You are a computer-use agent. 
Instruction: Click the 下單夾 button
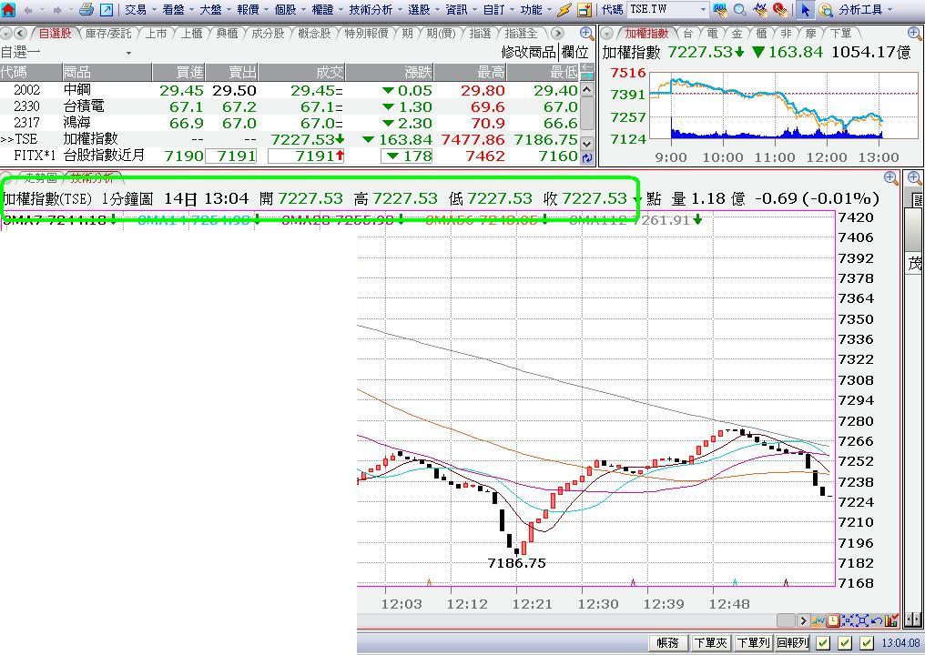click(710, 642)
